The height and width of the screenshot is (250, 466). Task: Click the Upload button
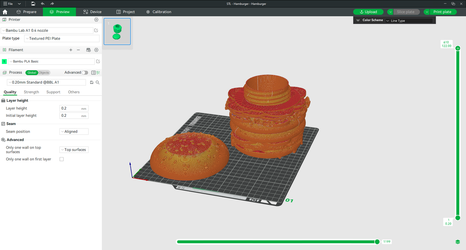368,12
